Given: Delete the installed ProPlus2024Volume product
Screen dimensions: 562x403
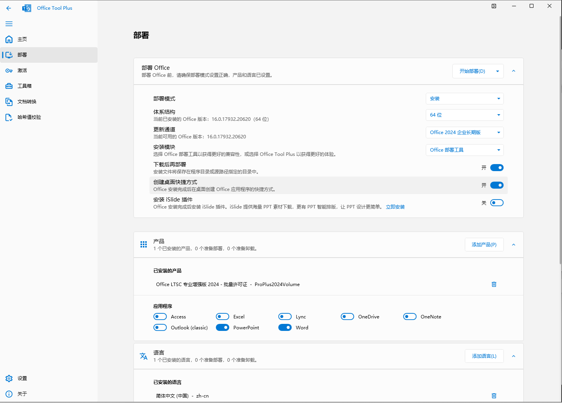Looking at the screenshot, I should pos(494,285).
